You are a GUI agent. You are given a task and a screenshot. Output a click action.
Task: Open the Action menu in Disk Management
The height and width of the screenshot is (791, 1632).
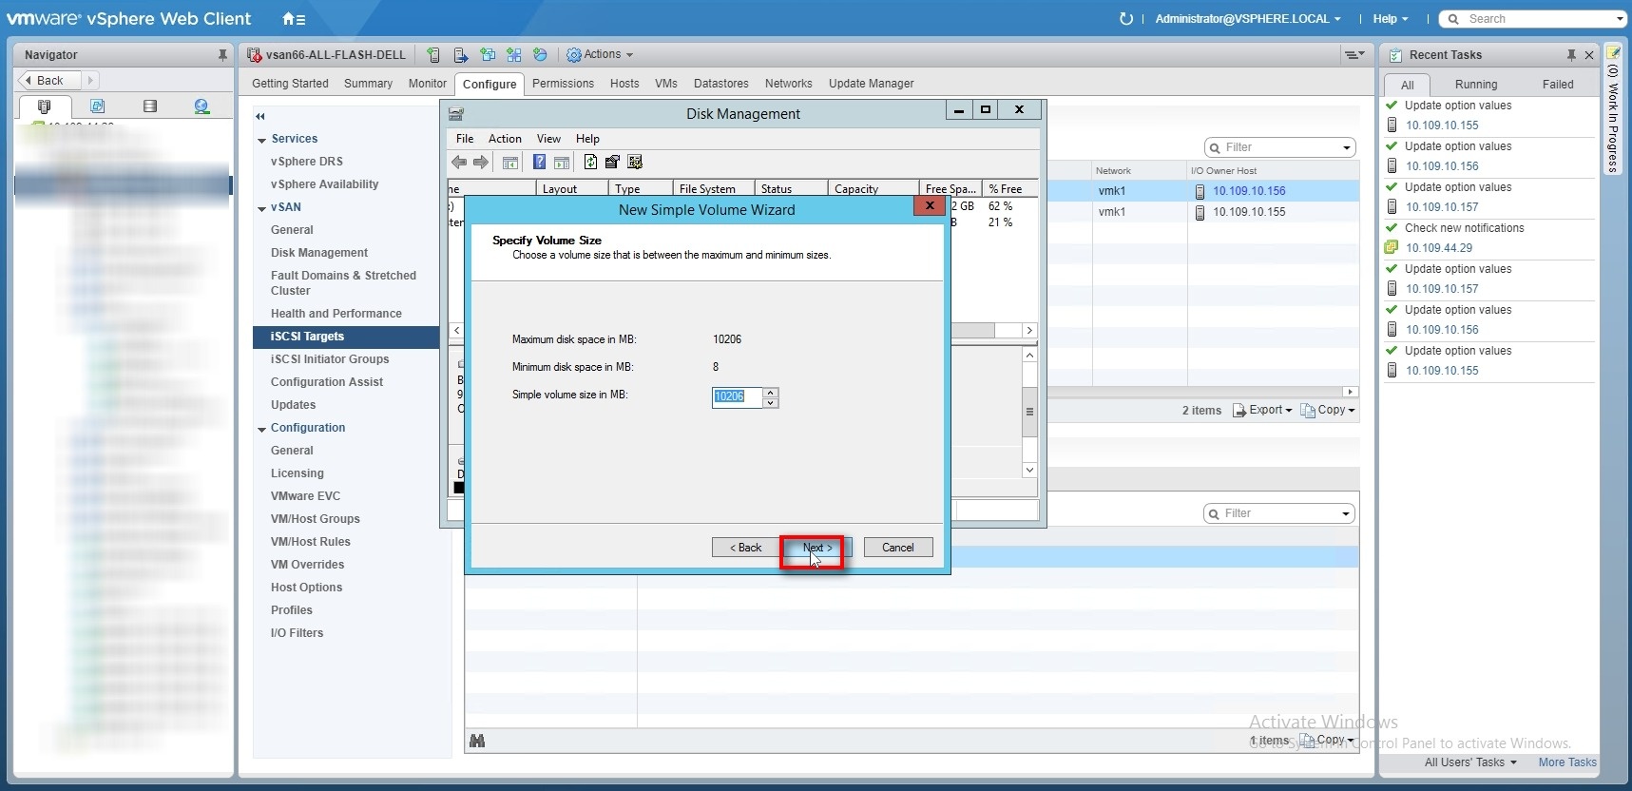(505, 139)
